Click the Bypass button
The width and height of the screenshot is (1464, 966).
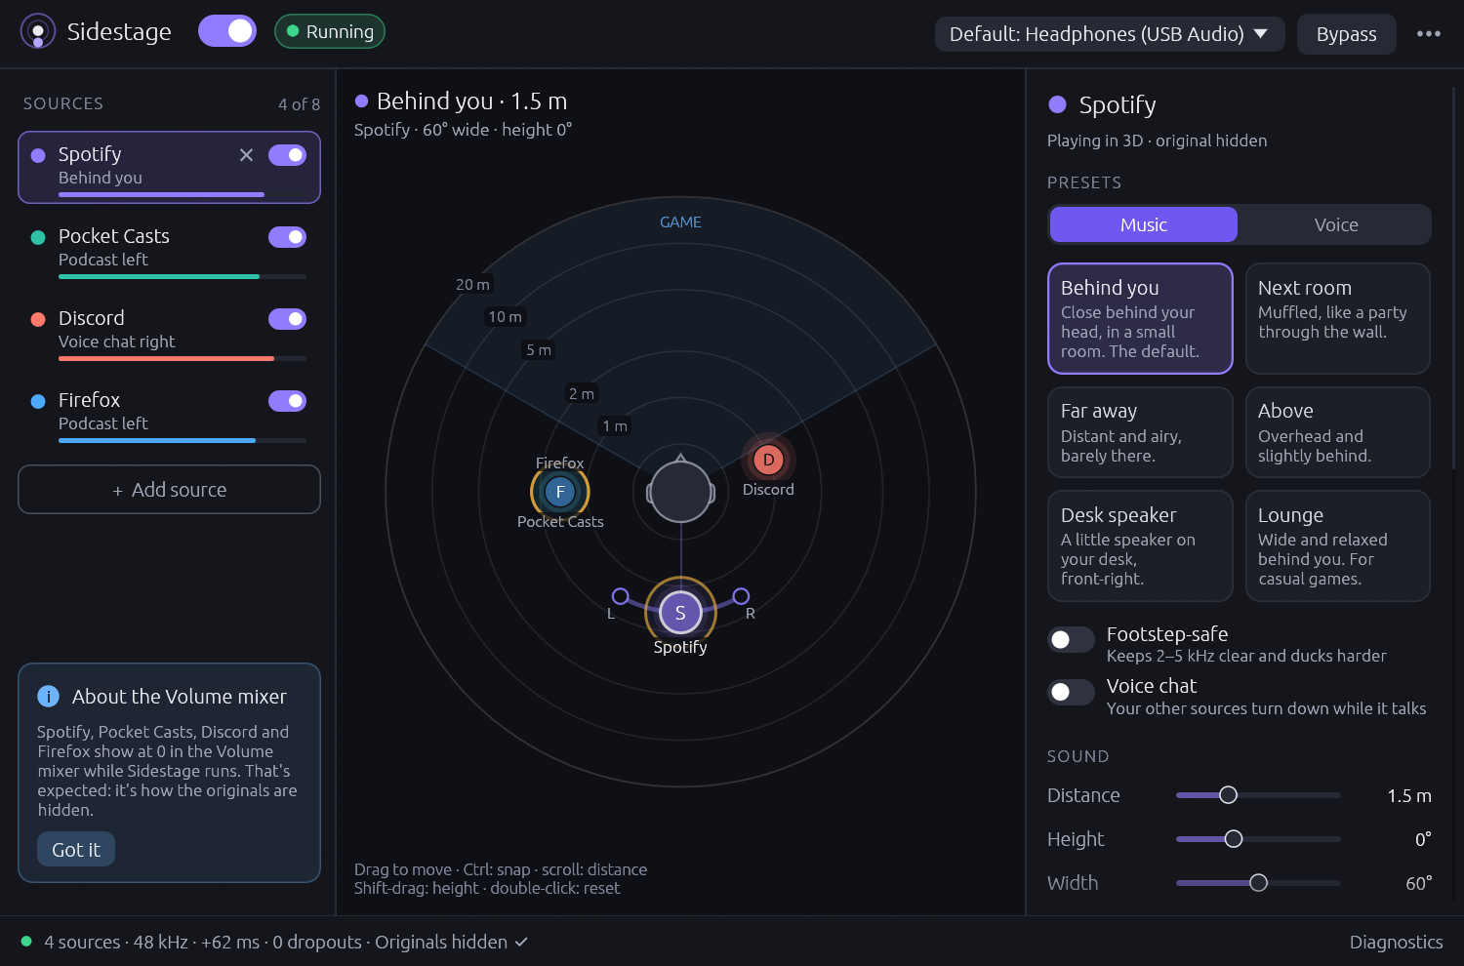pos(1346,34)
